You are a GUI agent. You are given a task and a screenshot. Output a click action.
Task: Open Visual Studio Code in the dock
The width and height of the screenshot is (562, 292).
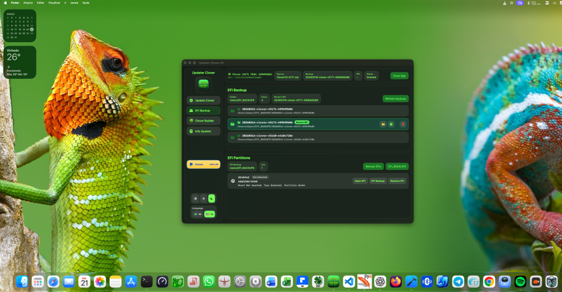point(349,282)
